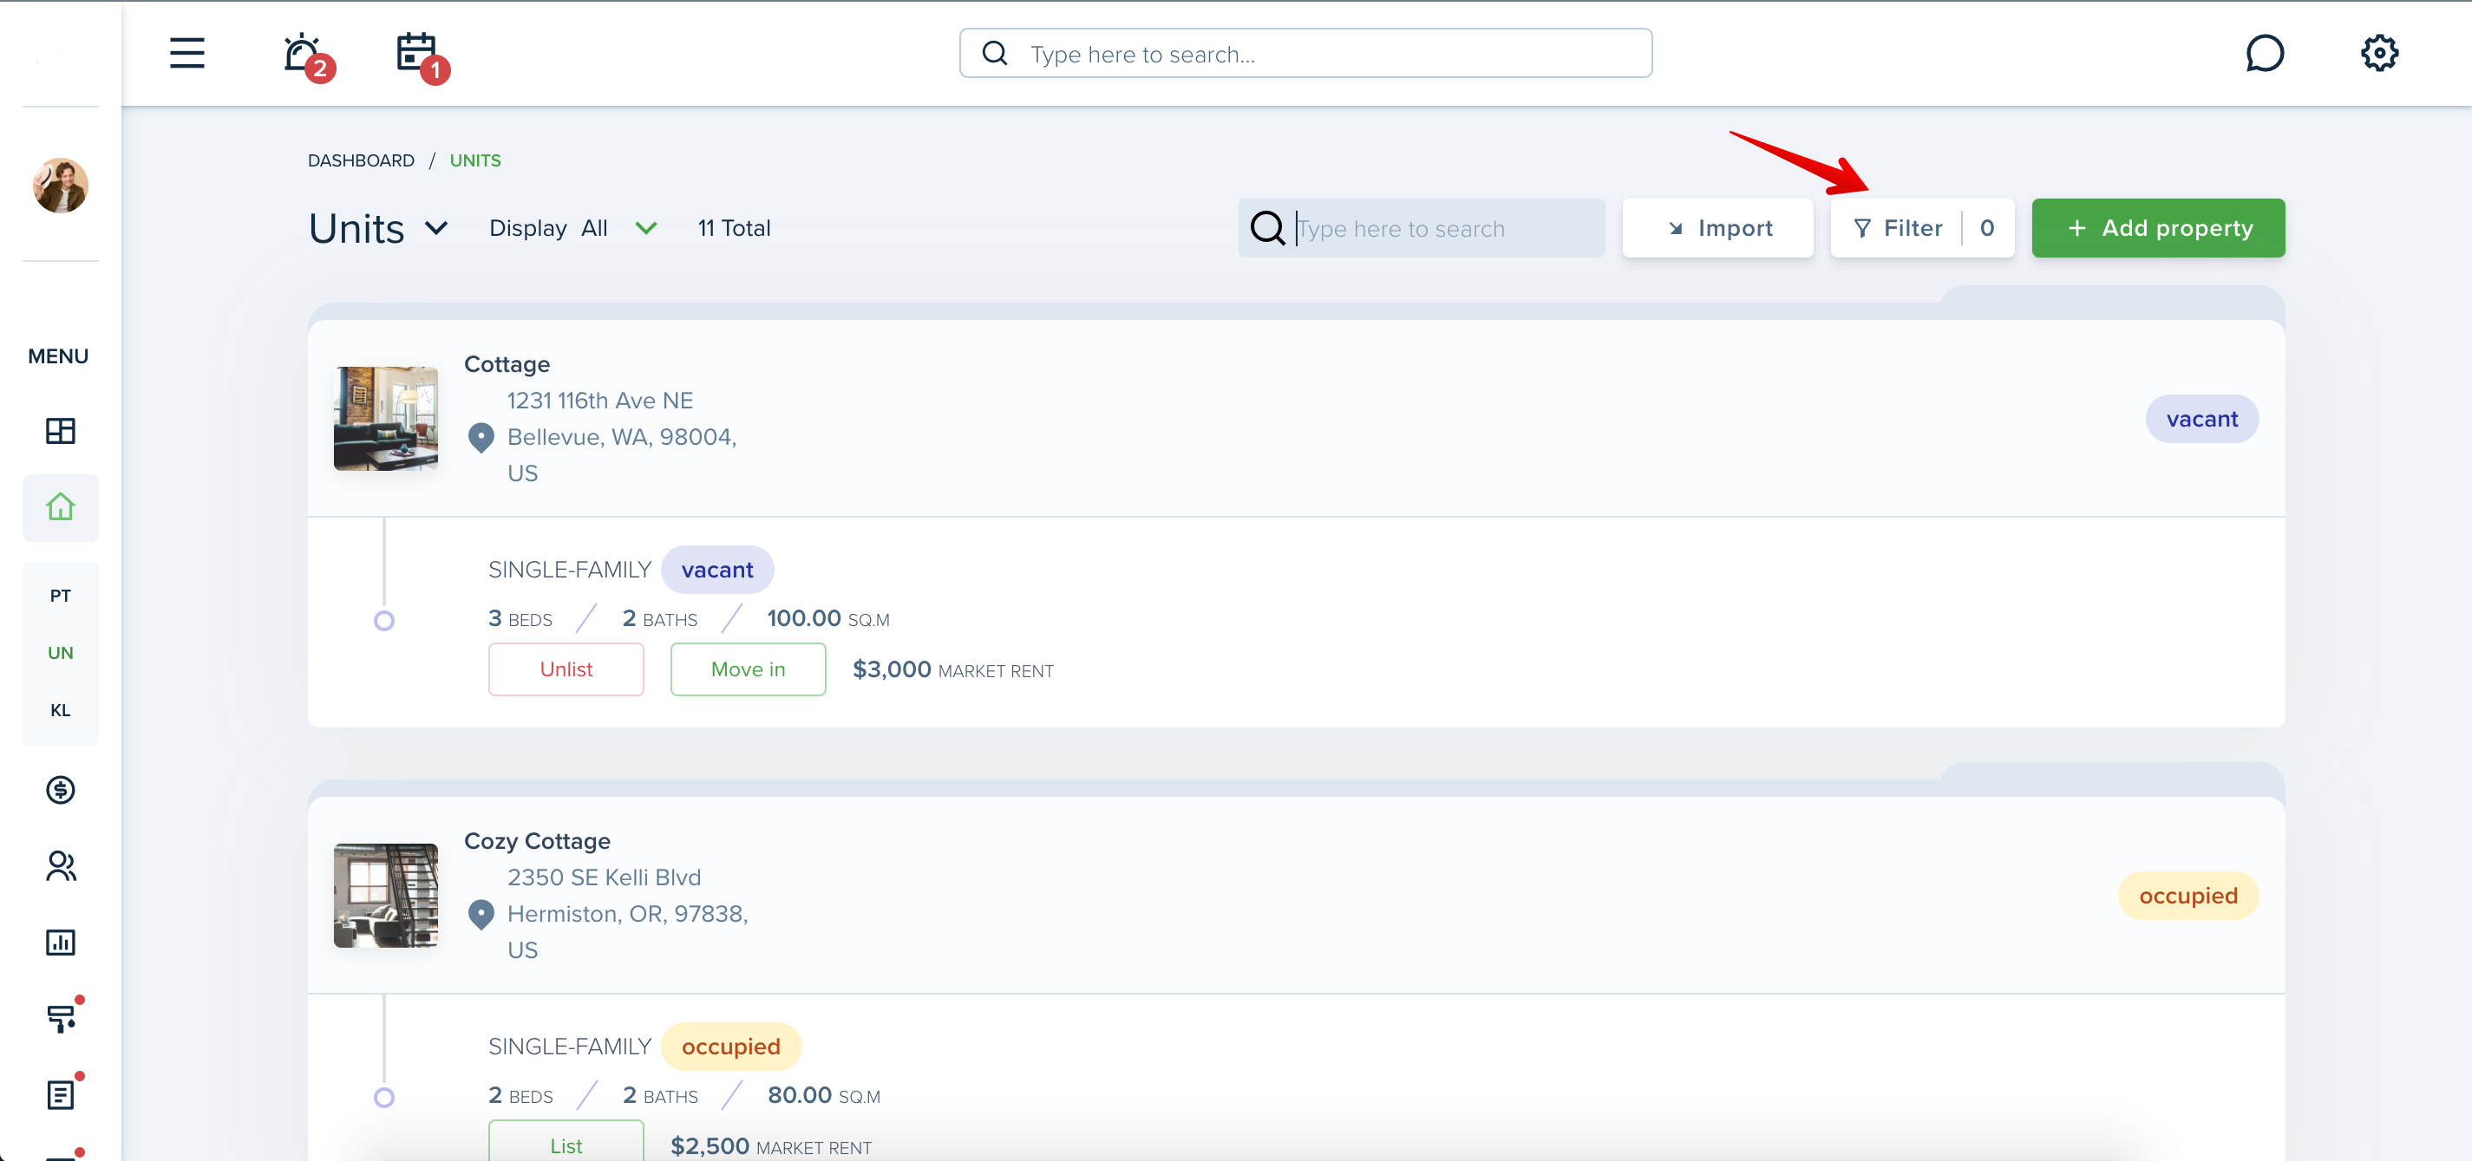Click Unlist for the Cottage unit
Viewport: 2472px width, 1161px height.
(x=566, y=669)
